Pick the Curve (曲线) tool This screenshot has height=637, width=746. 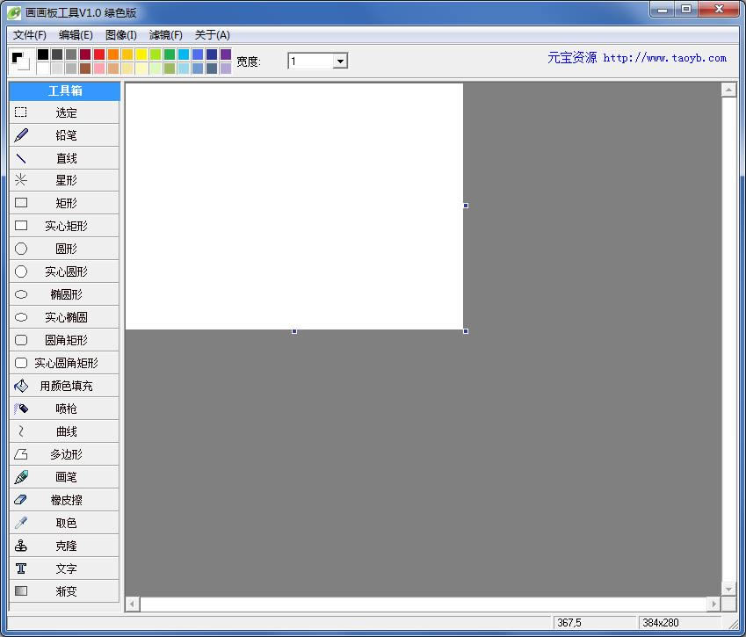tap(65, 431)
